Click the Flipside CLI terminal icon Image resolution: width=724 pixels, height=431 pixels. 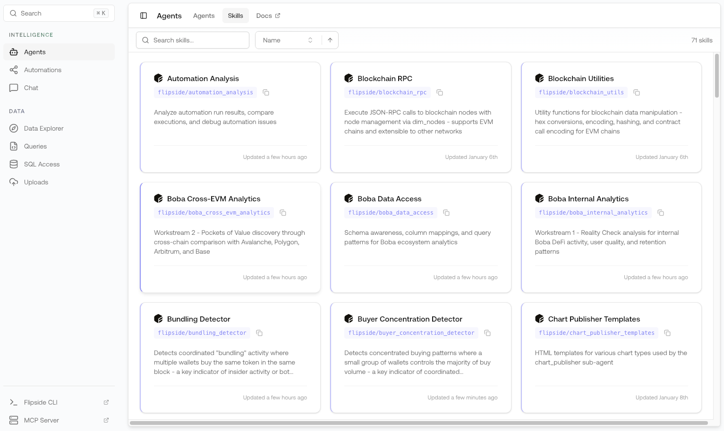point(14,402)
